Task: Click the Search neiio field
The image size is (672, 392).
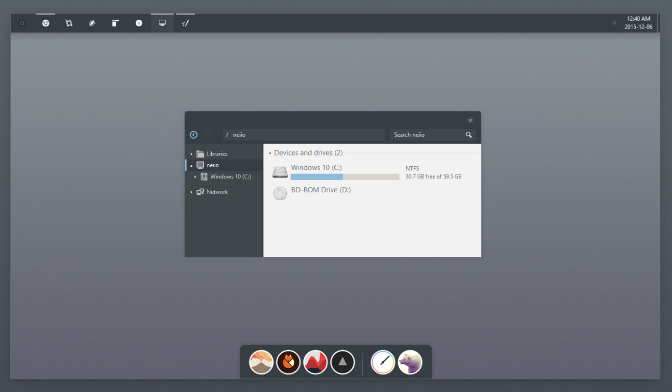Action: (x=425, y=135)
